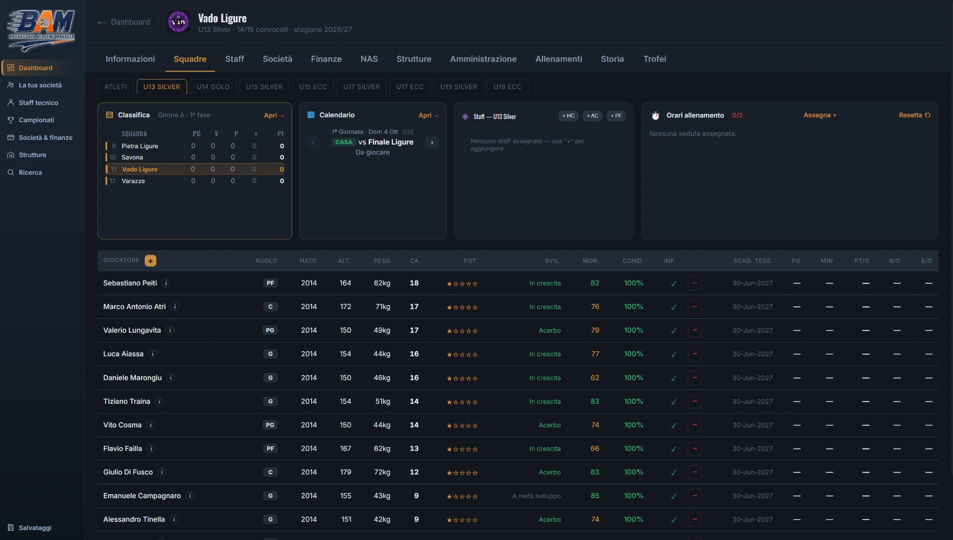The image size is (953, 540).
Task: Go to next match in Calendario
Action: click(432, 143)
